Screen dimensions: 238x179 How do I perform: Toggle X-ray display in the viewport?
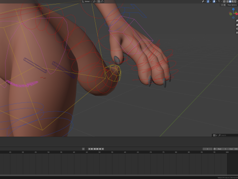224,1
